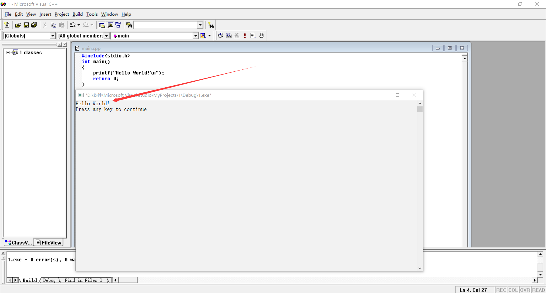Open the All global members dropdown
The height and width of the screenshot is (293, 546).
pyautogui.click(x=107, y=36)
